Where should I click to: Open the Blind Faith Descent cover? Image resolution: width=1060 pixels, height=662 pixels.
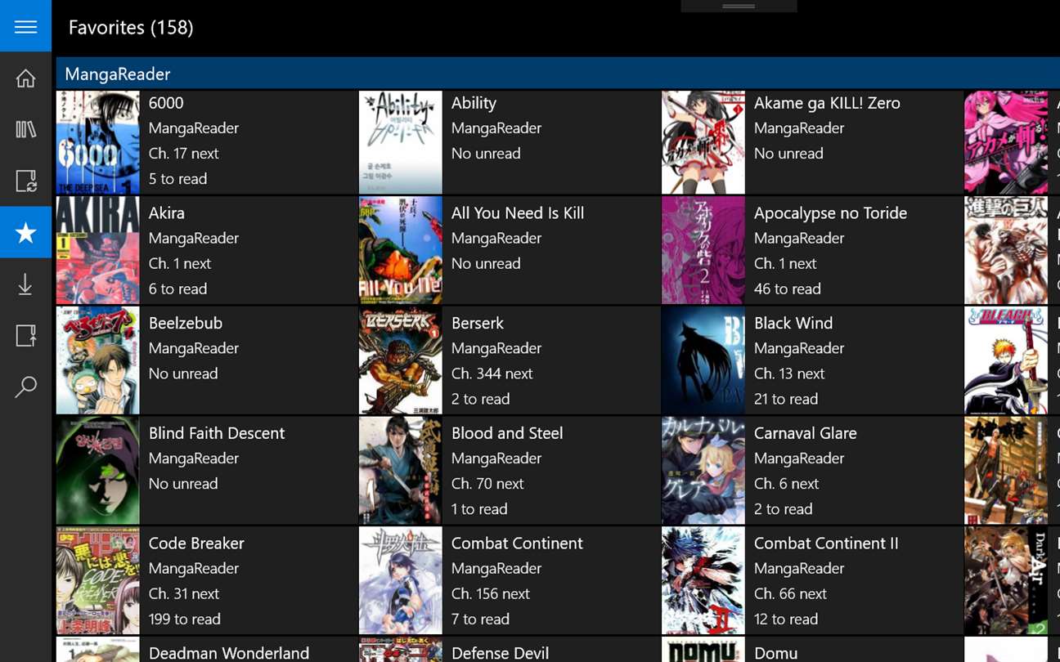tap(98, 472)
